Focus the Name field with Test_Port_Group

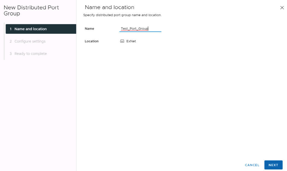tap(140, 29)
